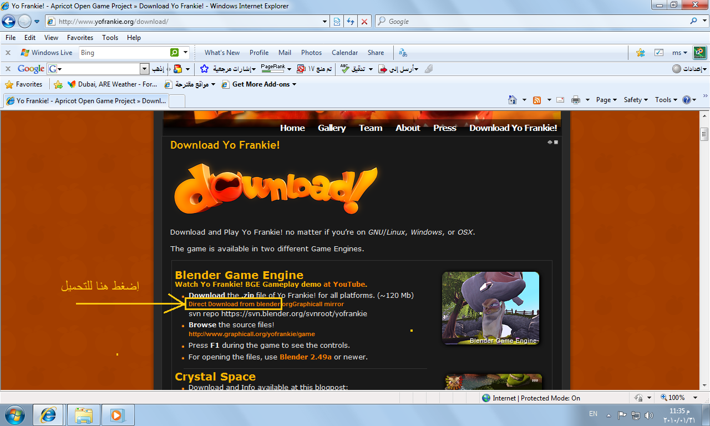Screen dimensions: 710x426
Task: Click the Blender profile picture on Windows Live toolbar
Action: pos(700,53)
